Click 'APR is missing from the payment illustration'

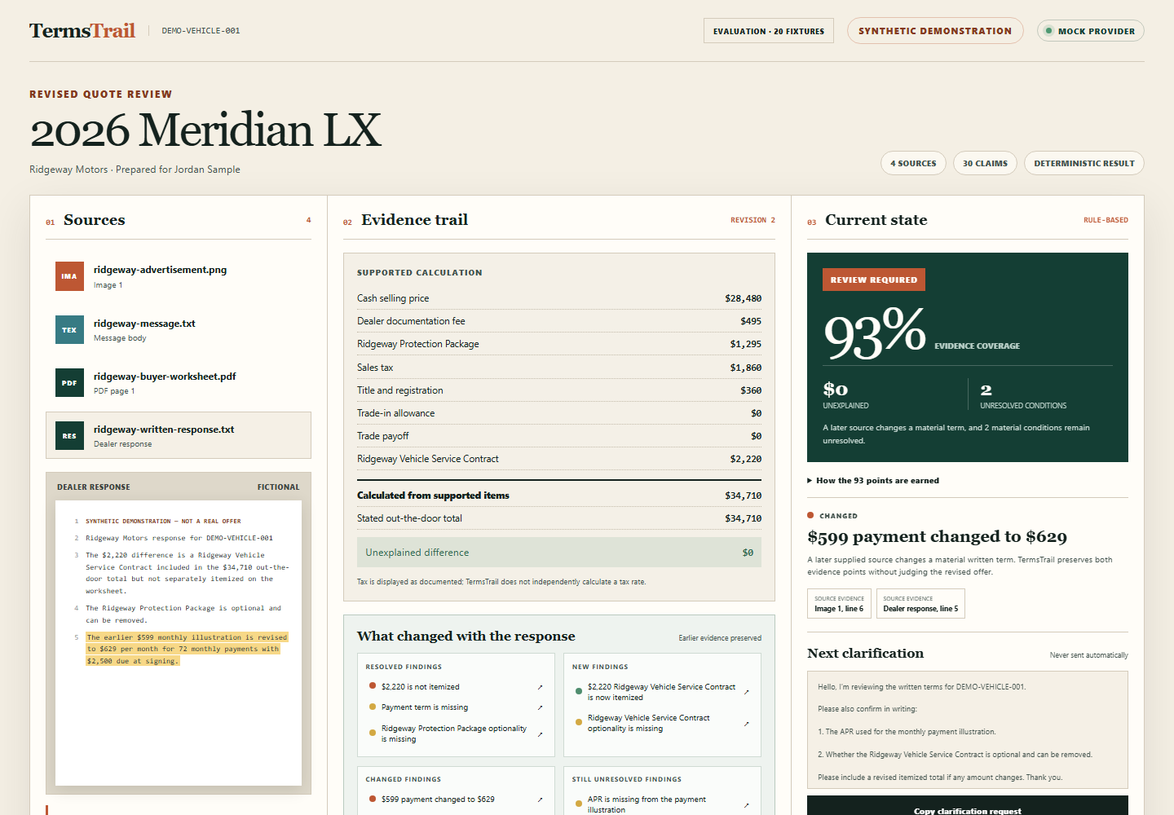pos(663,804)
